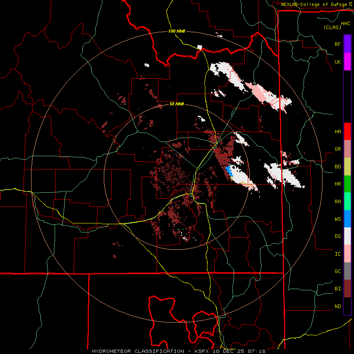Select the white DS legend swatch
The height and width of the screenshot is (354, 354).
pos(347,236)
